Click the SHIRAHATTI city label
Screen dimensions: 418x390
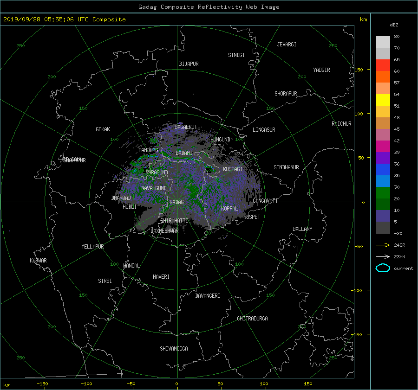point(174,221)
